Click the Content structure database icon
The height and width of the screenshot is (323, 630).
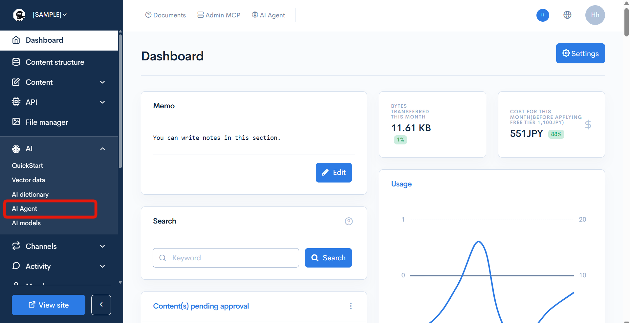point(16,62)
